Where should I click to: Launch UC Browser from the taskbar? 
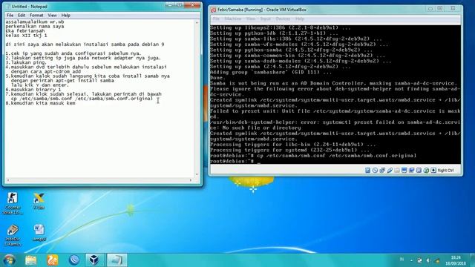coord(53,260)
